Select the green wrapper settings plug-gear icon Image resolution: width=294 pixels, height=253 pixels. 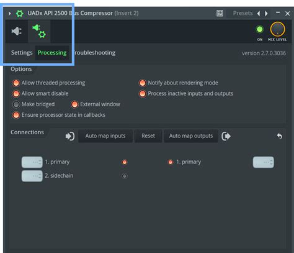click(x=39, y=31)
